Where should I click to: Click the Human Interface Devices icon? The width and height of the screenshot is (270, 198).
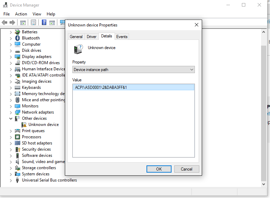[17, 69]
